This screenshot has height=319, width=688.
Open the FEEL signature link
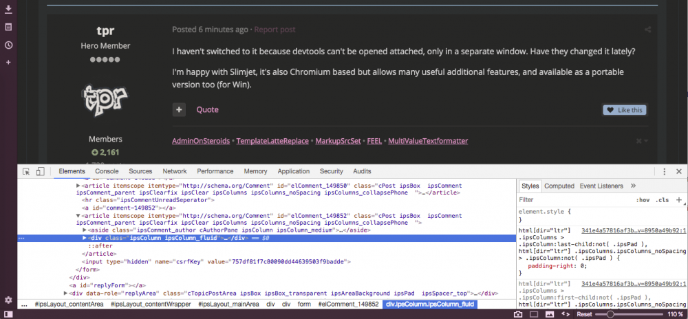coord(374,141)
